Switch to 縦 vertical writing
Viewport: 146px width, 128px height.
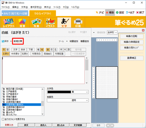point(42,50)
